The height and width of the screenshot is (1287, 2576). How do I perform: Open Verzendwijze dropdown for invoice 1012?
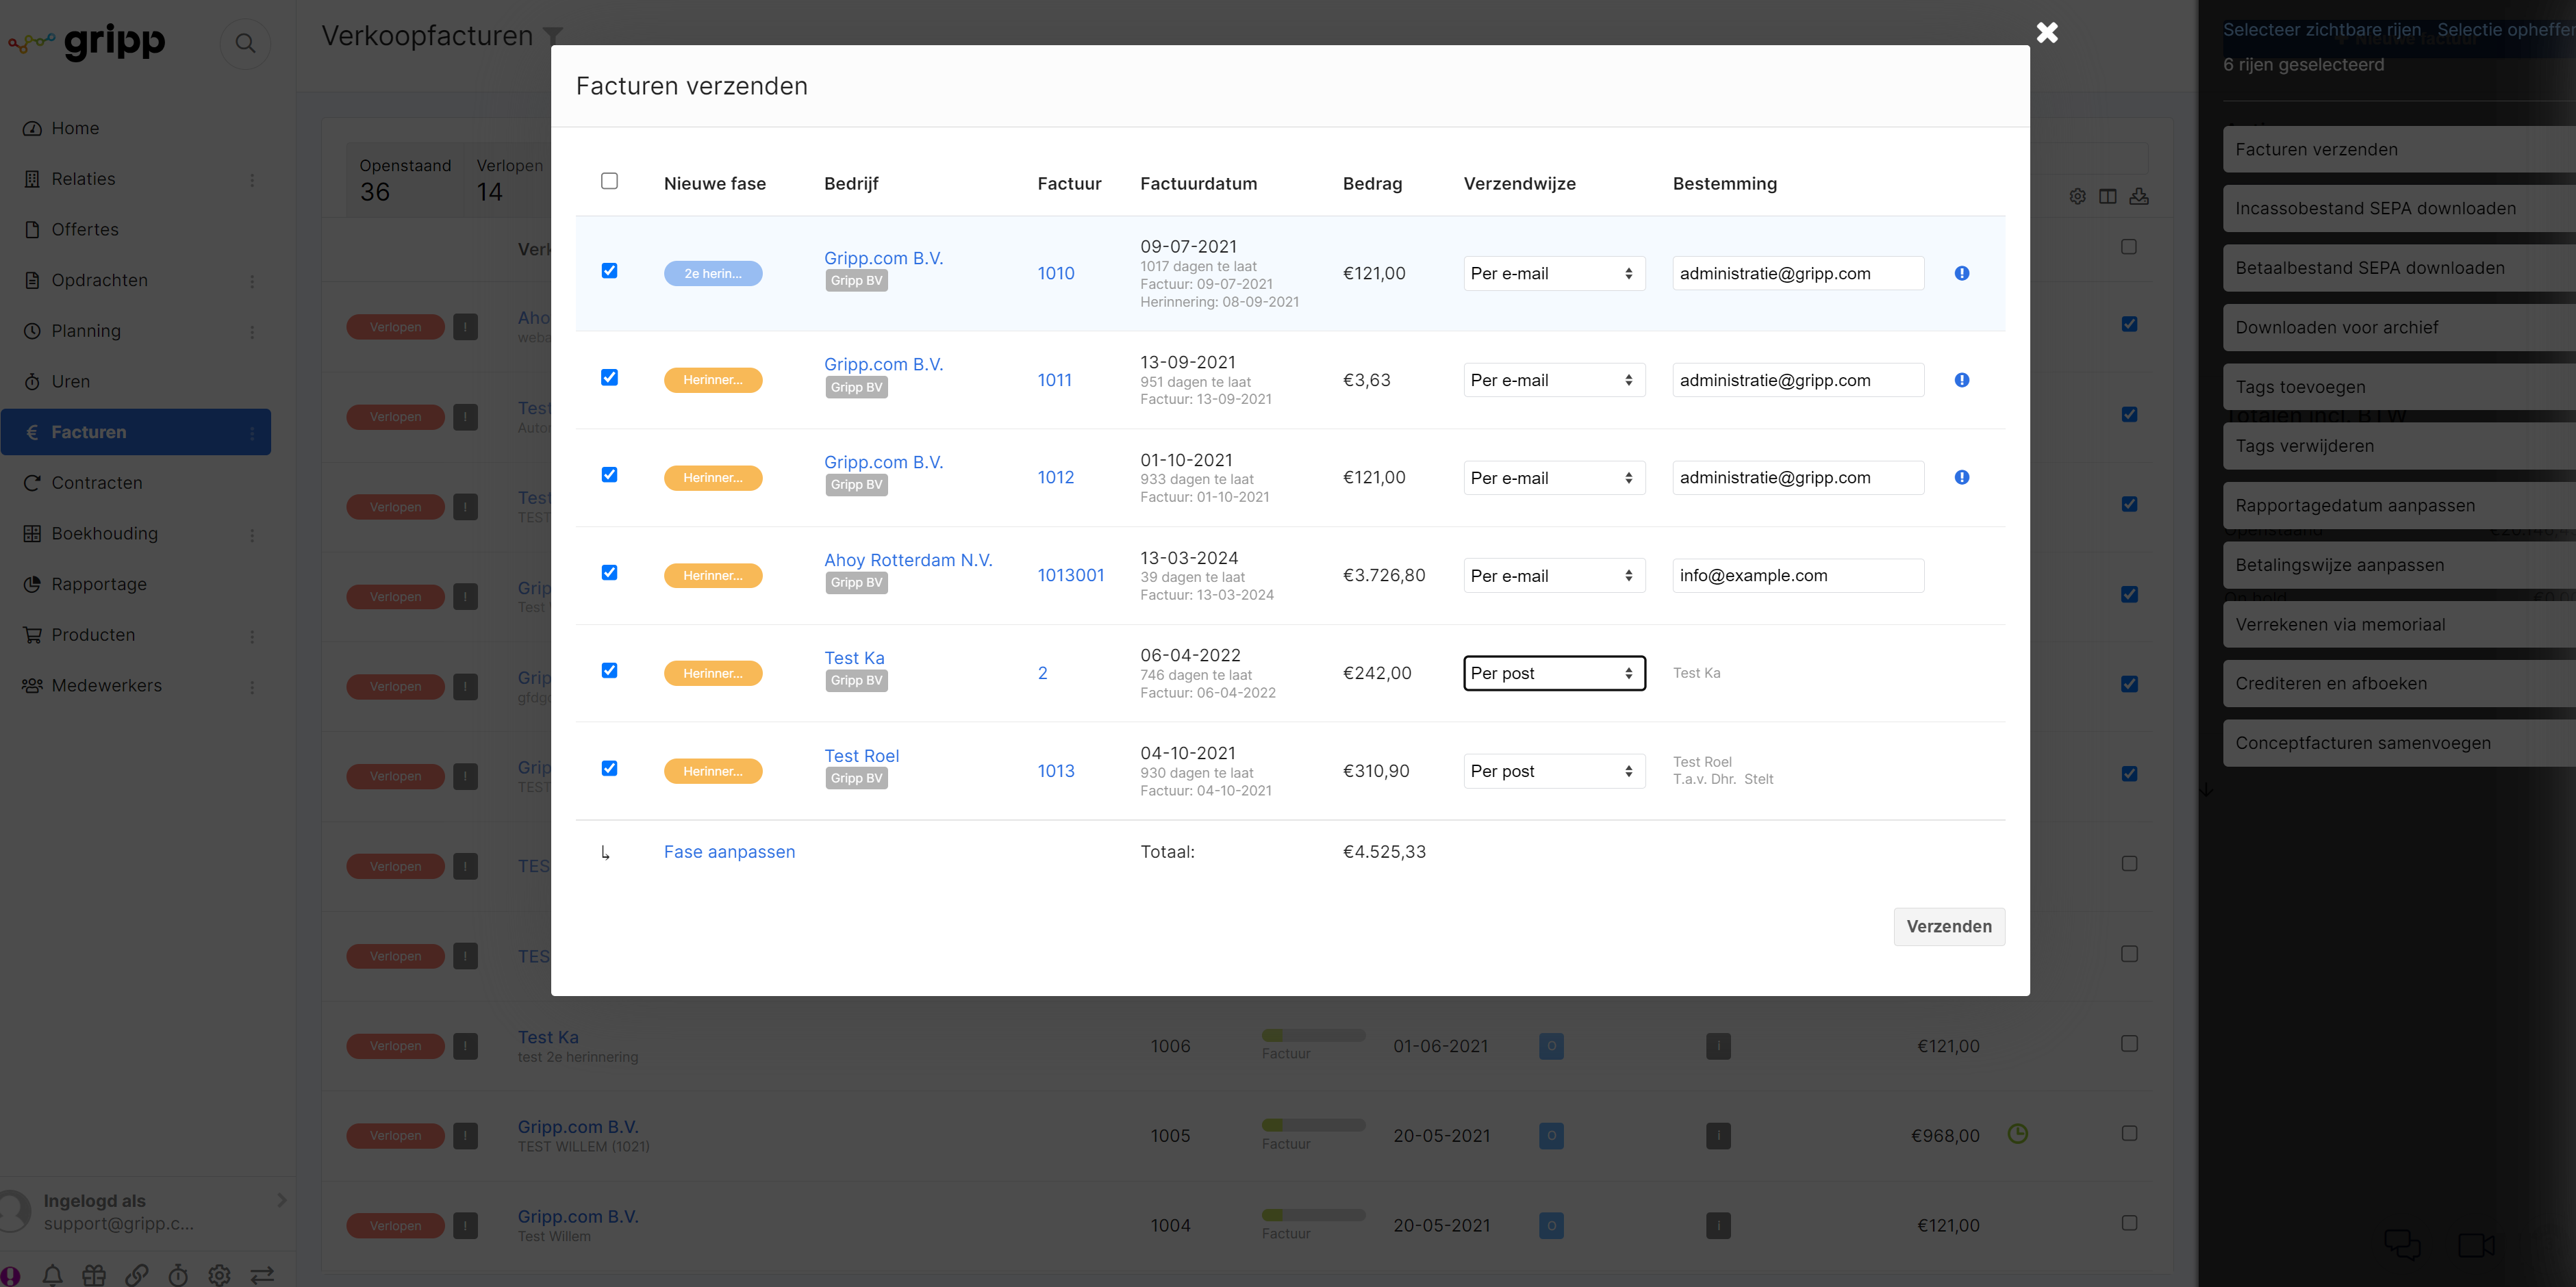point(1554,478)
